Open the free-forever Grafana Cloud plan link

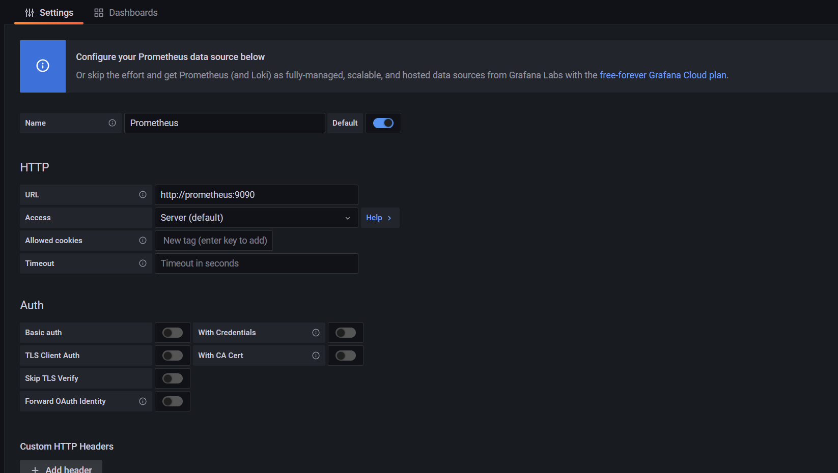663,75
